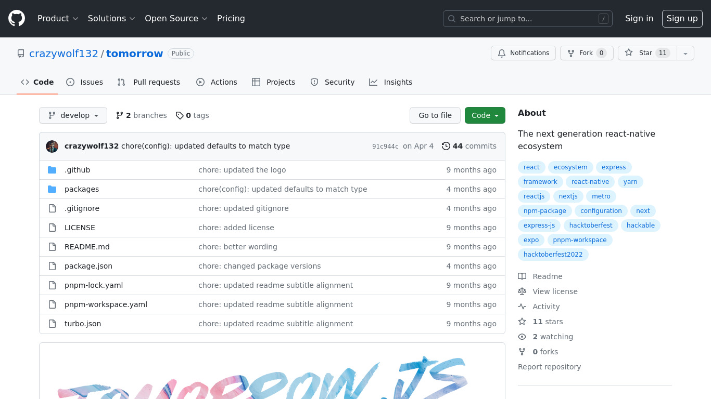
Task: Click the README.md file icon
Action: (x=52, y=247)
